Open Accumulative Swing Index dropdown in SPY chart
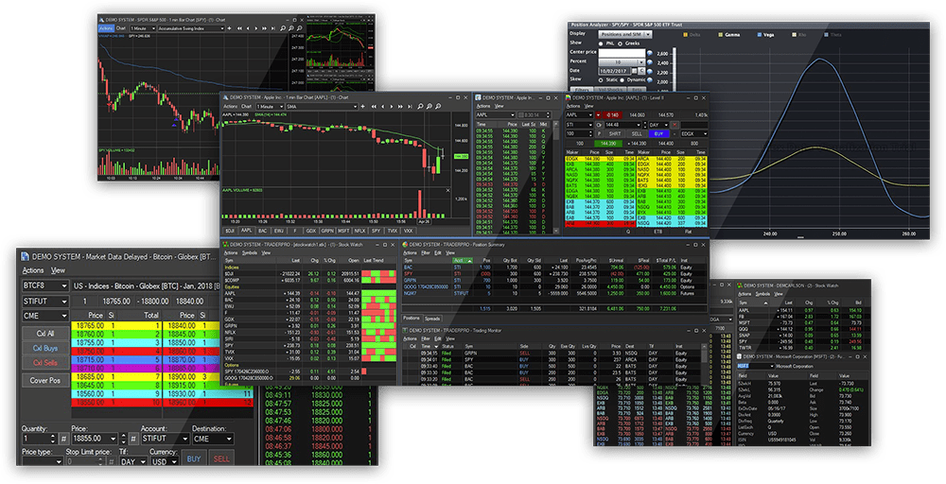This screenshot has width=946, height=484. tap(191, 28)
